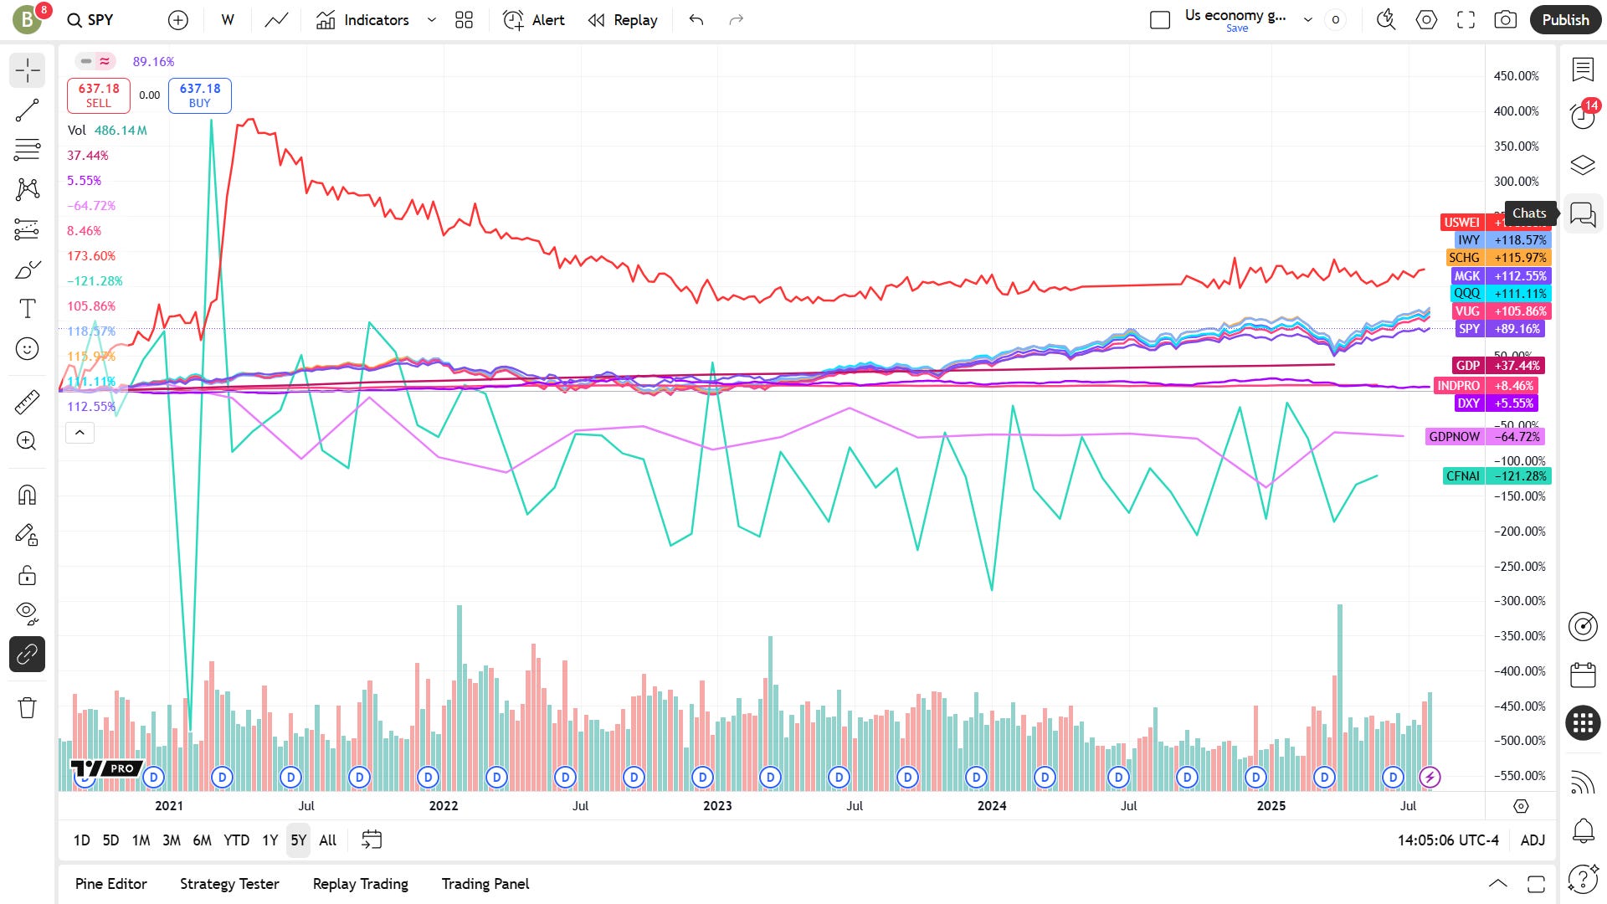Collapse the indicator legend with chevron
The image size is (1607, 904).
click(x=80, y=432)
